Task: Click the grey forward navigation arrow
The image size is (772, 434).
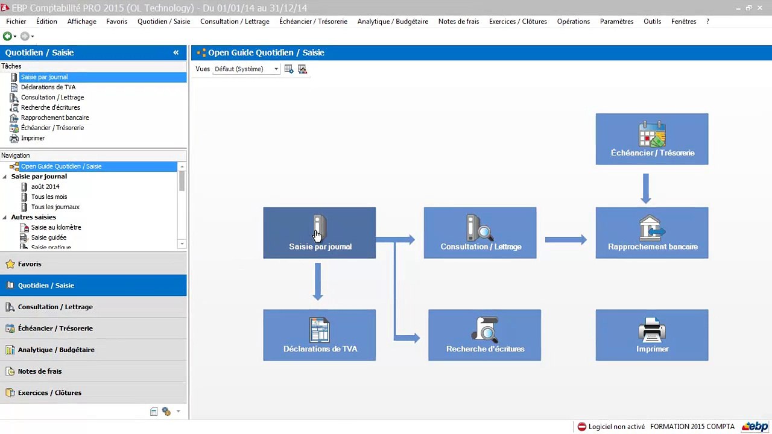Action: [25, 36]
